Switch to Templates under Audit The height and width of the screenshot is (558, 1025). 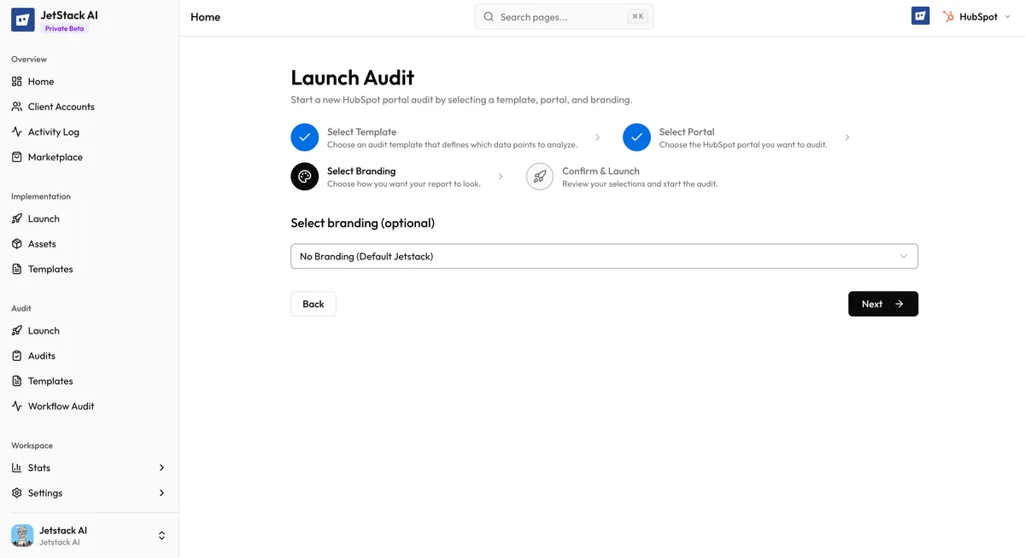(50, 381)
